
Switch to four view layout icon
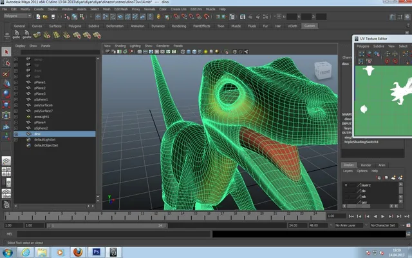(x=6, y=172)
